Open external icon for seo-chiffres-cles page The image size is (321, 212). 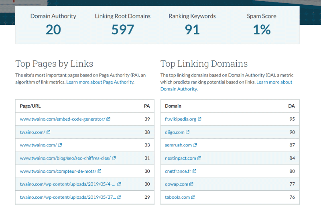click(114, 158)
